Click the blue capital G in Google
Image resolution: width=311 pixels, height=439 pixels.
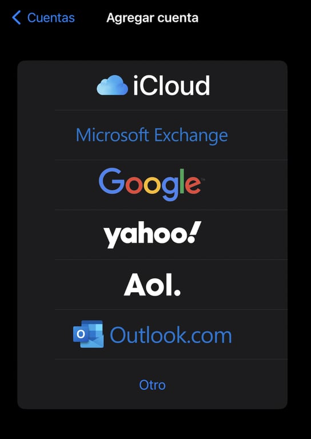tap(111, 181)
